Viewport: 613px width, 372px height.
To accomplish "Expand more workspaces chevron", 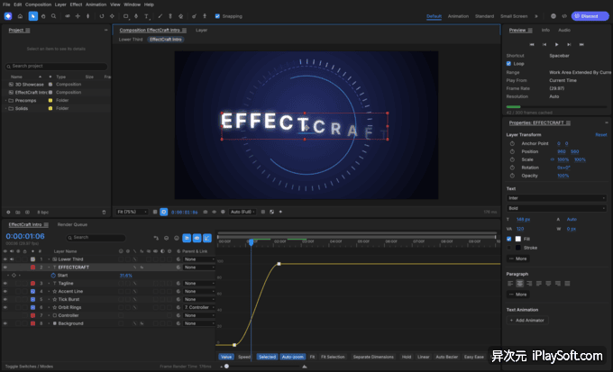I will click(x=536, y=16).
